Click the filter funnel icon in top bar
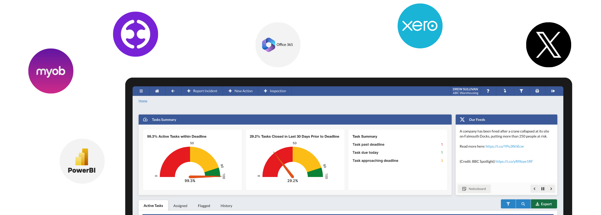The height and width of the screenshot is (215, 601). point(521,91)
